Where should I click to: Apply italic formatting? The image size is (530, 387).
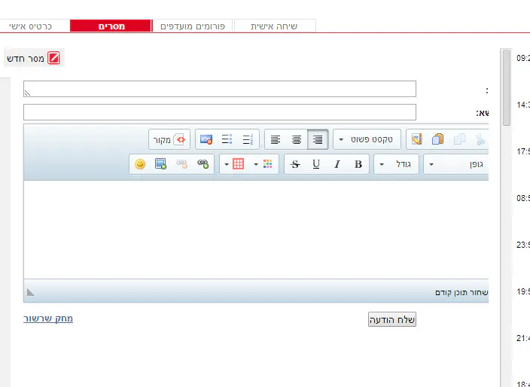(x=337, y=164)
